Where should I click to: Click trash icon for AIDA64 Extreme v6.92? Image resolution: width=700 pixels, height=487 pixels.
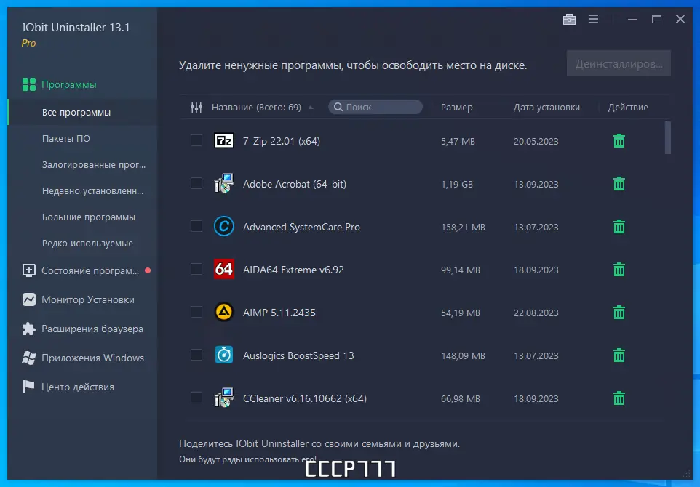(619, 270)
